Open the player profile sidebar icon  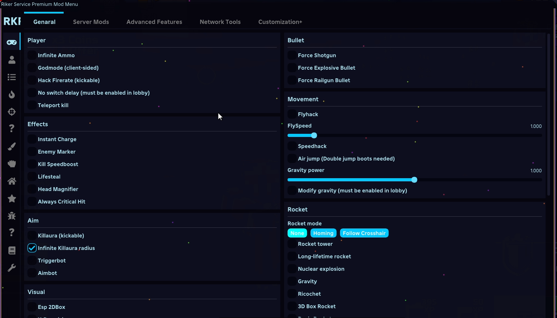pyautogui.click(x=12, y=60)
